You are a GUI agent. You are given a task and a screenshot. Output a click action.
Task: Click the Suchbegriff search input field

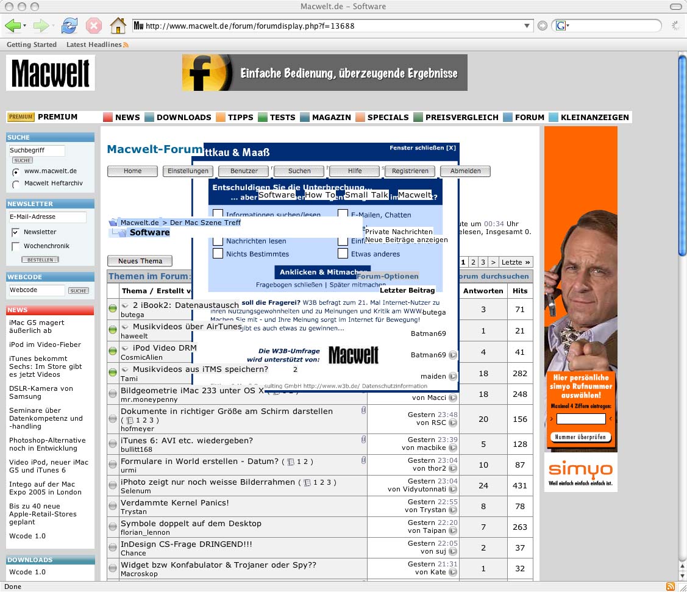point(36,150)
